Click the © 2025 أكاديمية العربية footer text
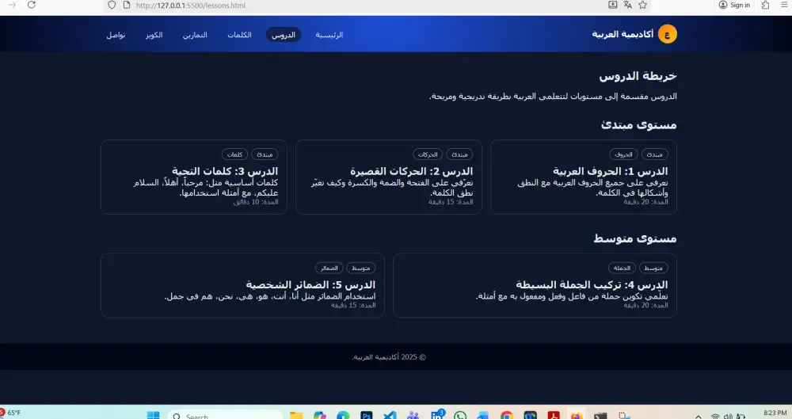This screenshot has height=419, width=792. click(x=388, y=357)
